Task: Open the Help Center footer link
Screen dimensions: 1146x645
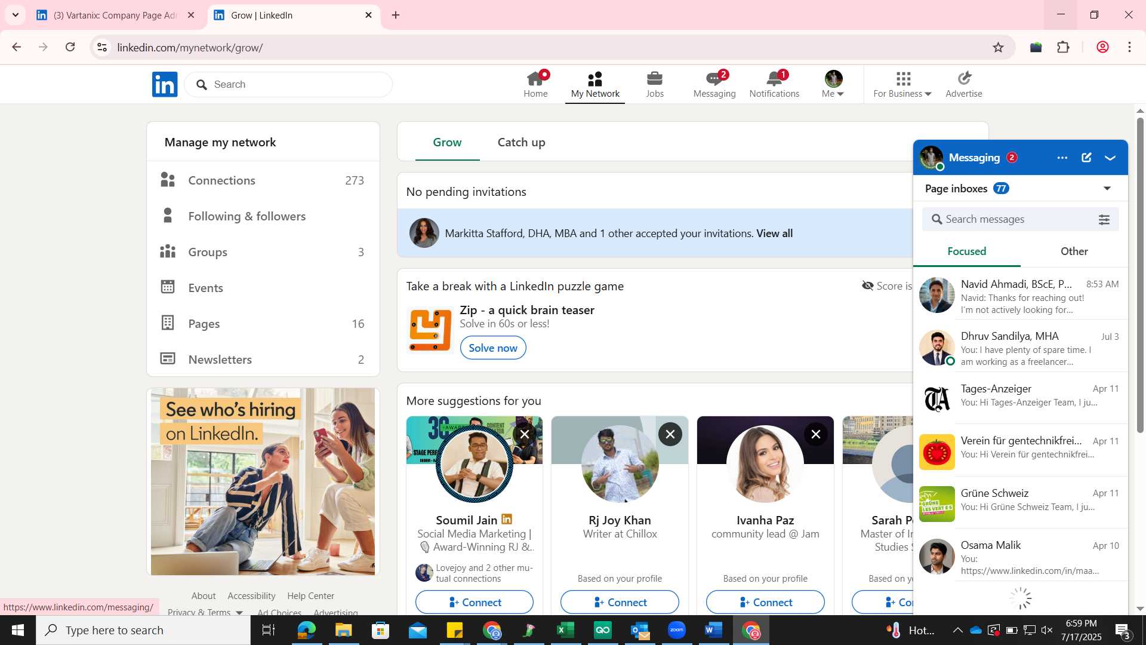Action: [x=310, y=596]
